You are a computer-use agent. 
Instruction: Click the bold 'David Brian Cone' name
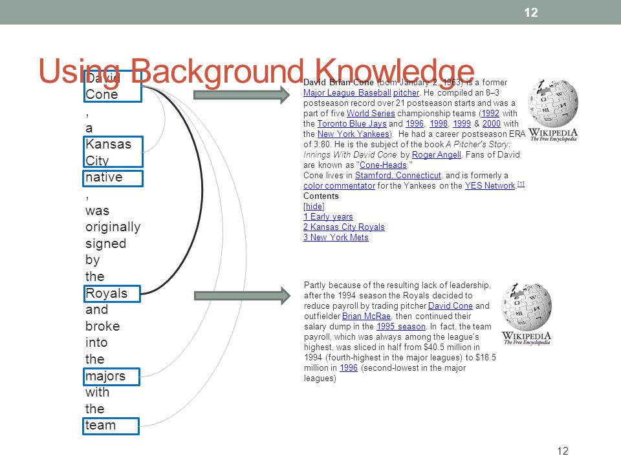pos(338,82)
